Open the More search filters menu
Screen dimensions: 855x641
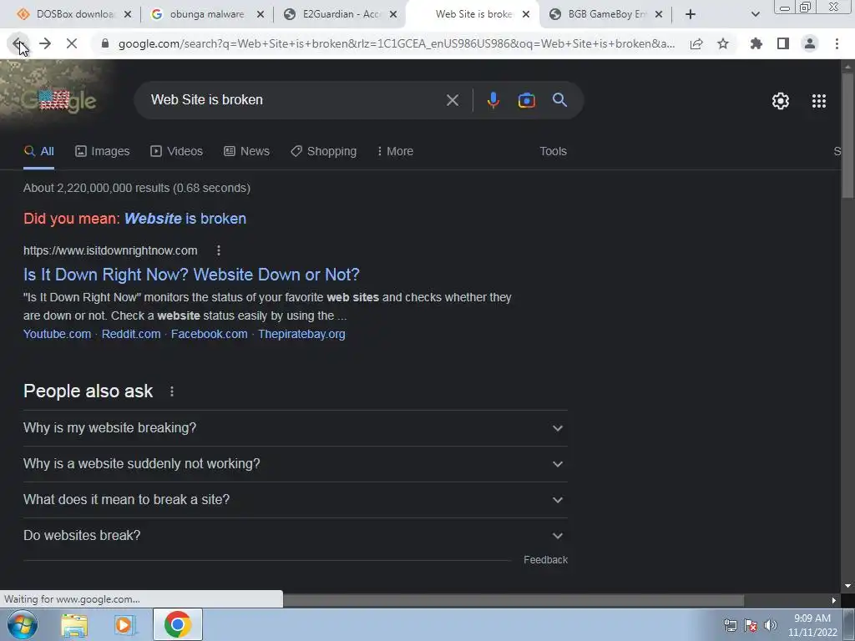395,151
